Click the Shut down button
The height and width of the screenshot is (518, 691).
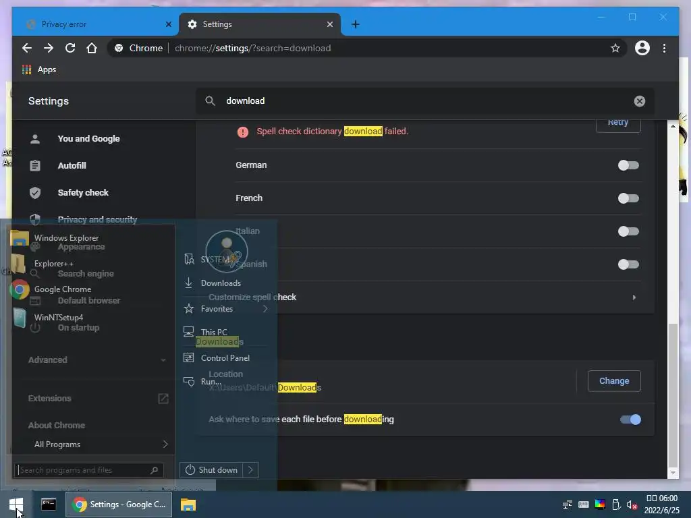(x=211, y=470)
